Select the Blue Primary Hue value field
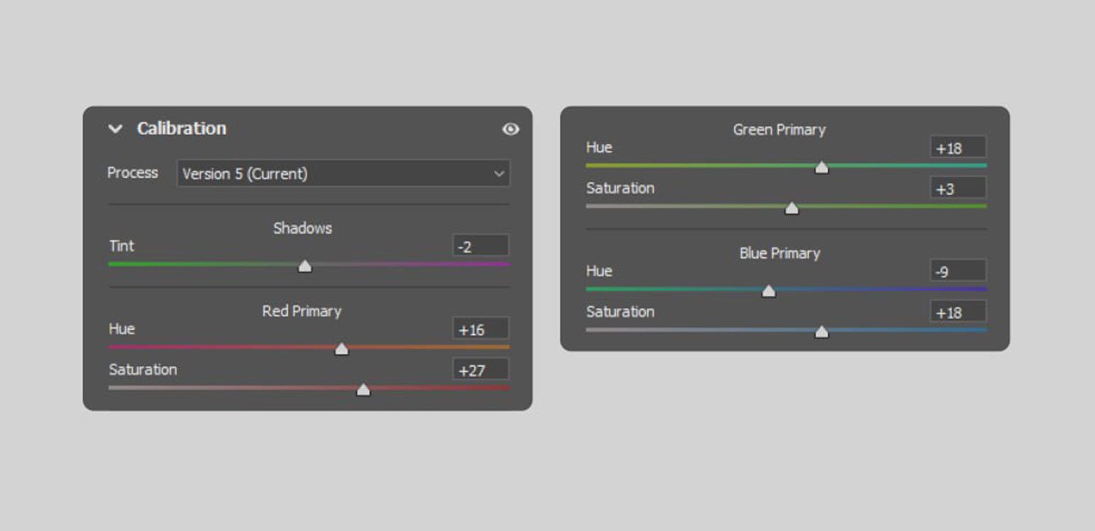 (958, 271)
